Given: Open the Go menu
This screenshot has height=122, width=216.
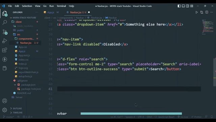Looking at the screenshot, I should click(x=45, y=6).
